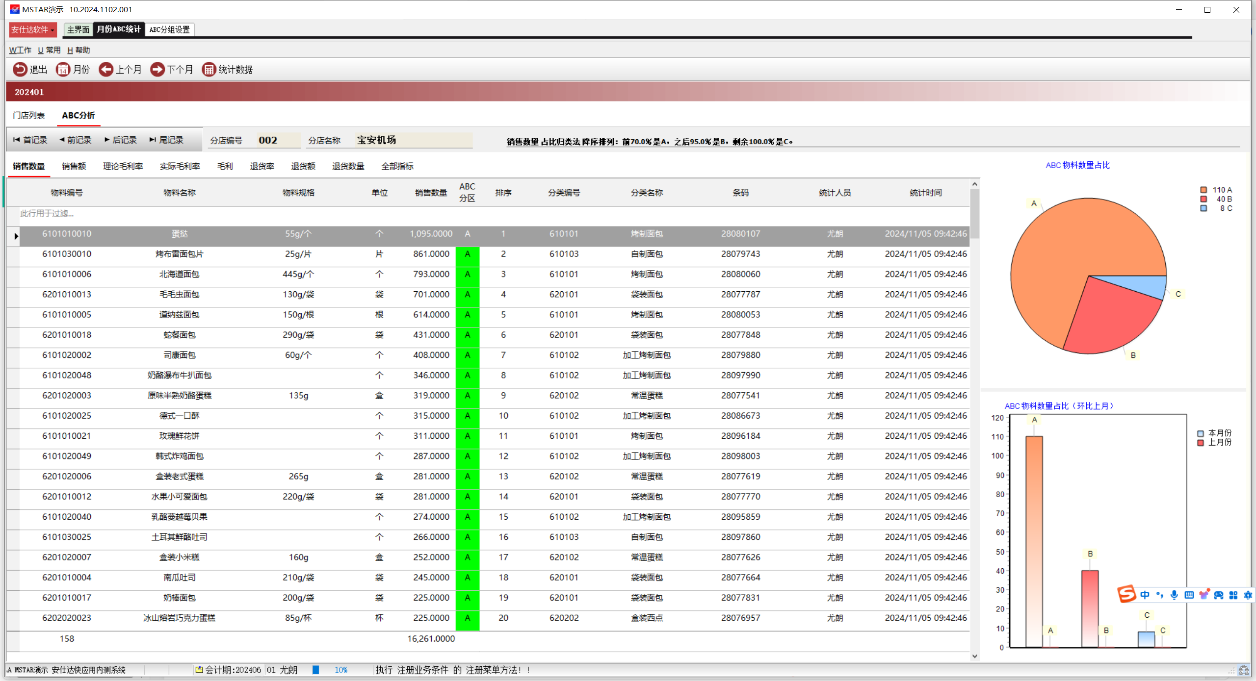1256x681 pixels.
Task: Click the Sogou input method logo
Action: (x=1126, y=594)
